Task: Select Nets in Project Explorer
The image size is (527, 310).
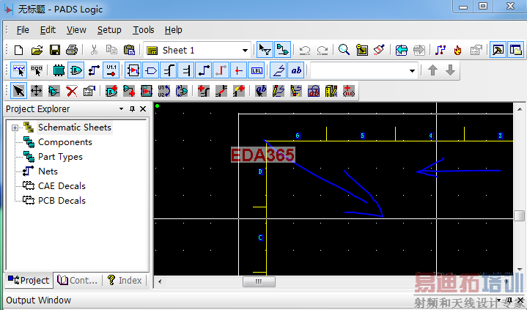Action: click(48, 171)
